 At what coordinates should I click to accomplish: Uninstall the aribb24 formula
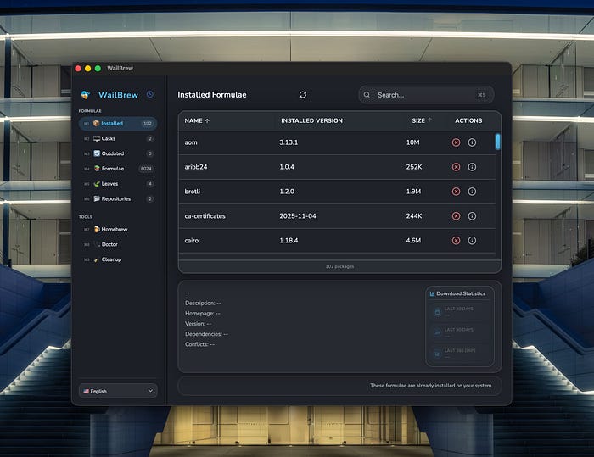pos(457,167)
